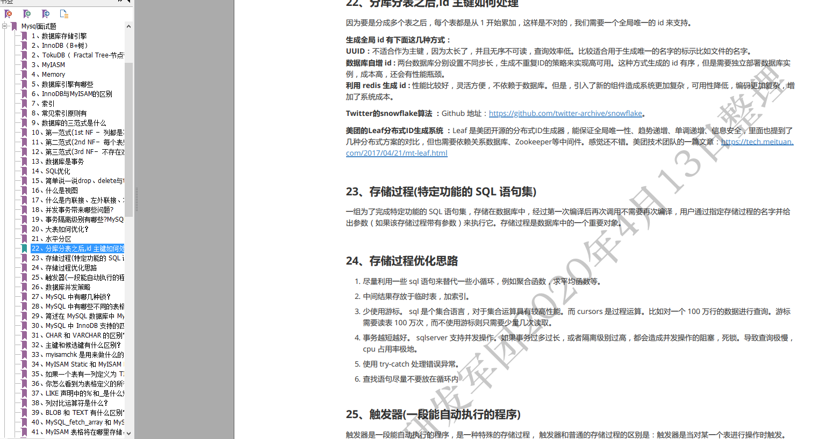Open the github.com/twitter-archive/snowflake link
This screenshot has width=840, height=439.
click(565, 113)
